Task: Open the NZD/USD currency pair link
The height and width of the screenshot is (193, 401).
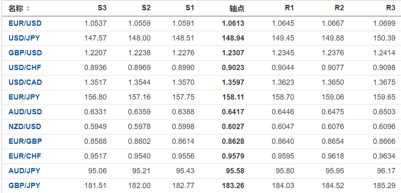Action: tap(25, 127)
